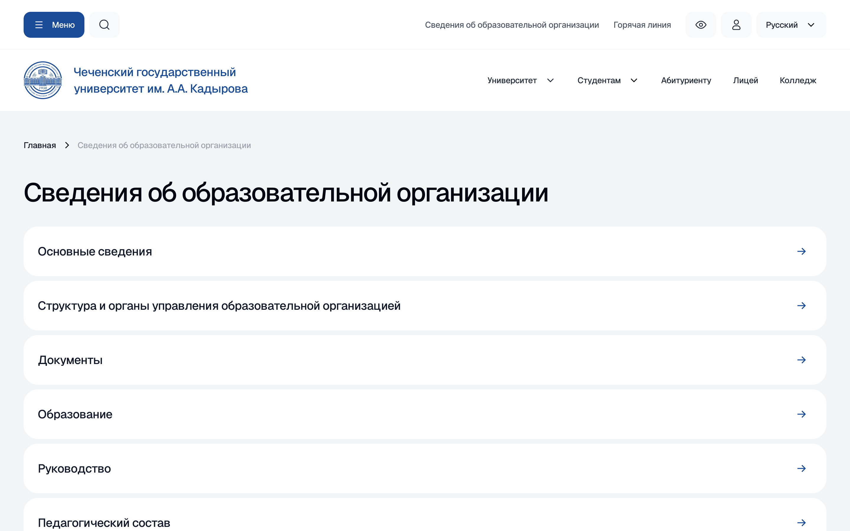
Task: Open the Меню hamburger button
Action: (x=54, y=25)
